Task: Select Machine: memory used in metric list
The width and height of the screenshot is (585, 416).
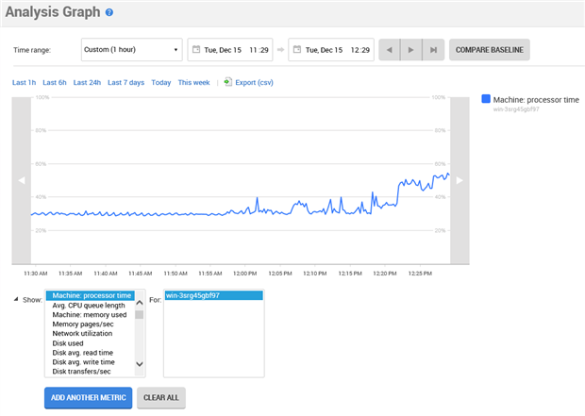Action: pyautogui.click(x=89, y=314)
